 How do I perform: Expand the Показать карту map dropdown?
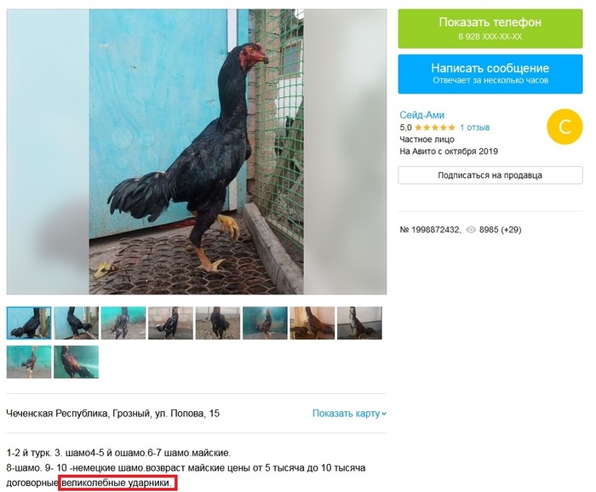click(349, 414)
